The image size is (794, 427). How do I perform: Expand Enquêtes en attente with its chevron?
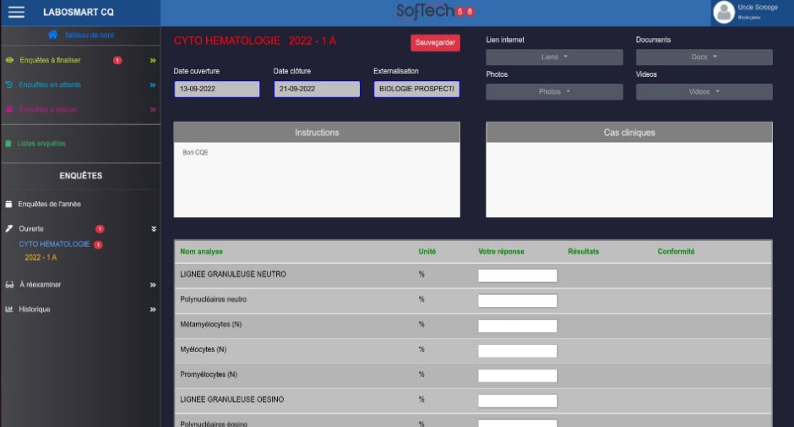pyautogui.click(x=152, y=85)
